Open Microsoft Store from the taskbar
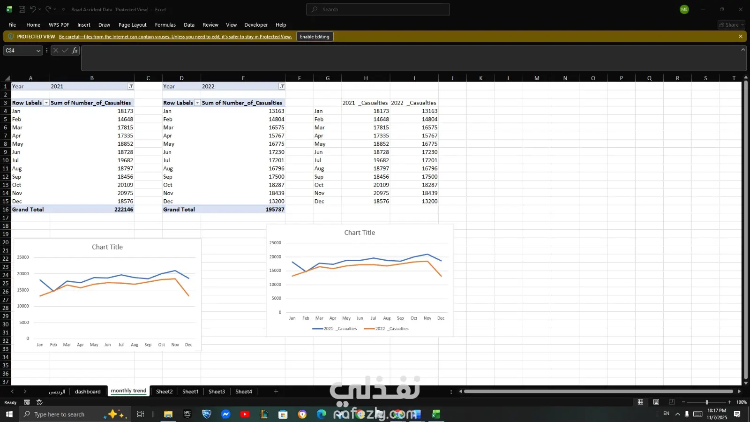This screenshot has height=422, width=750. click(283, 414)
